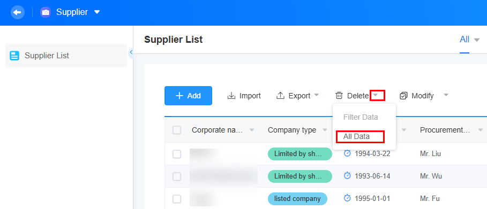Click the Export upload icon
Screen dimensions: 487x209
[x=280, y=96]
